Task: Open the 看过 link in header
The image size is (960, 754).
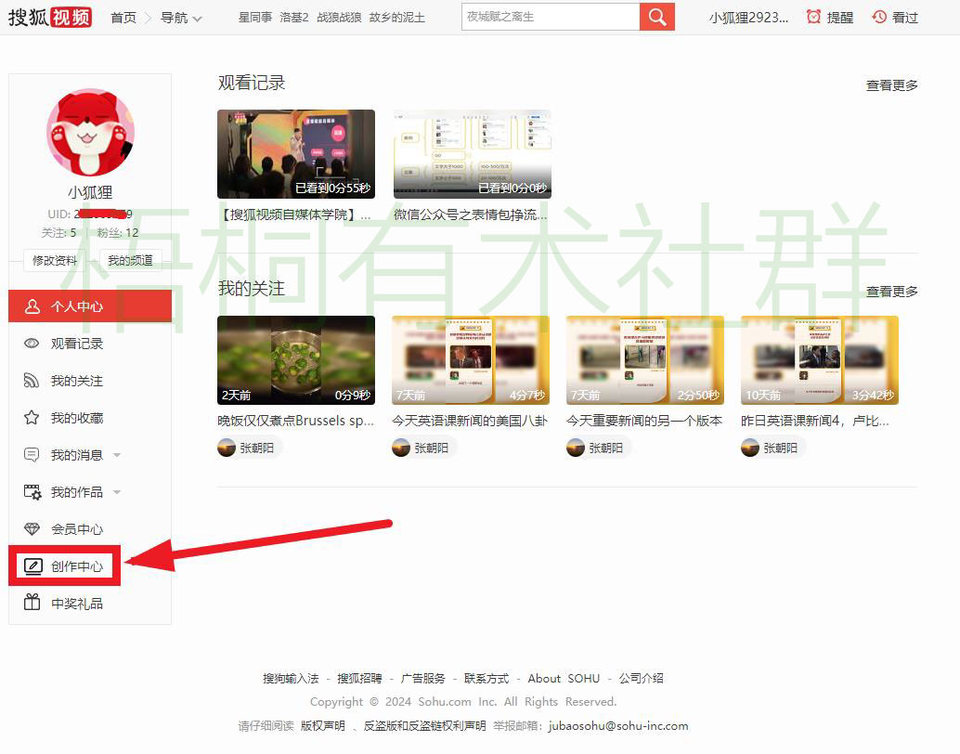Action: click(x=905, y=18)
